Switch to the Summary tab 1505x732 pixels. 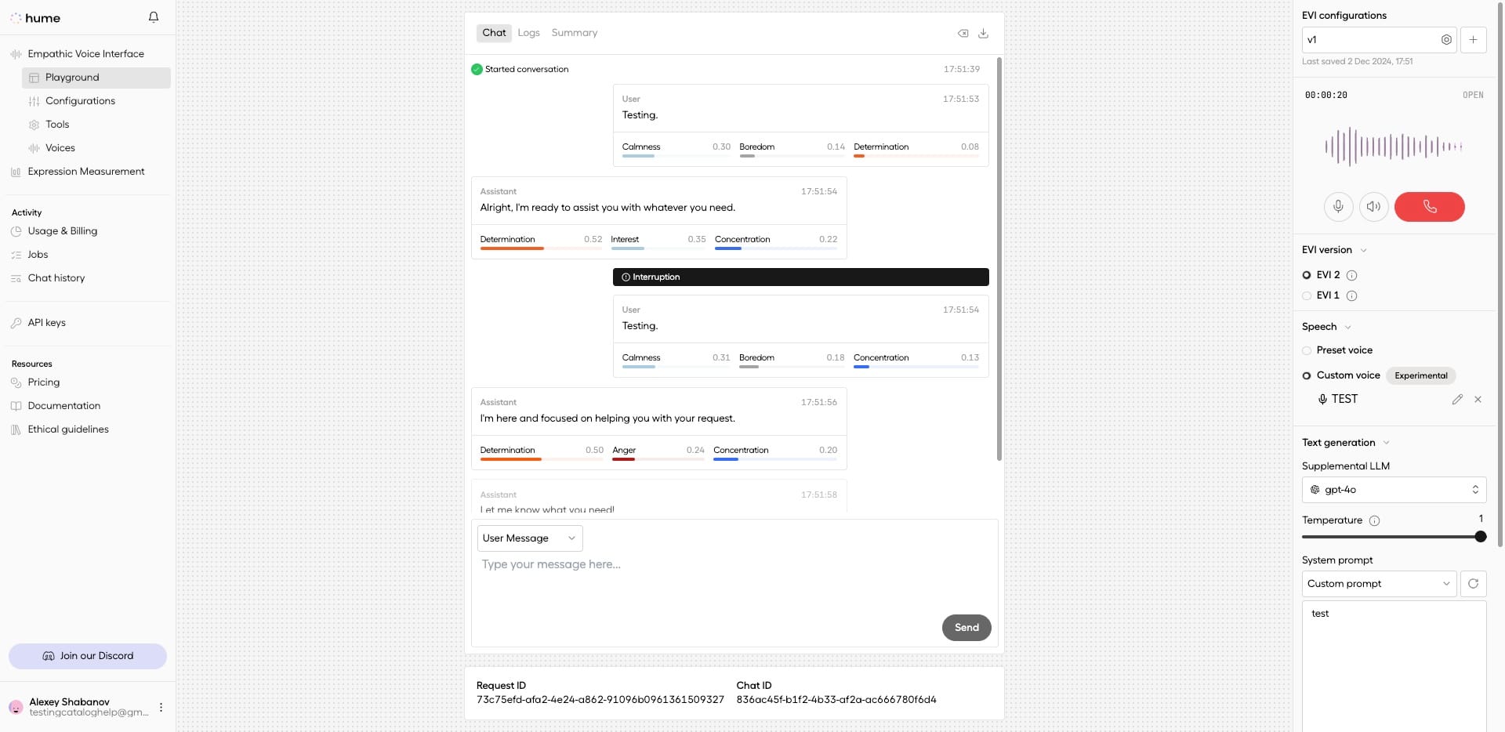point(574,33)
